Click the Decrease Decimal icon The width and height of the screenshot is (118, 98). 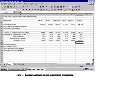[x=55, y=10]
